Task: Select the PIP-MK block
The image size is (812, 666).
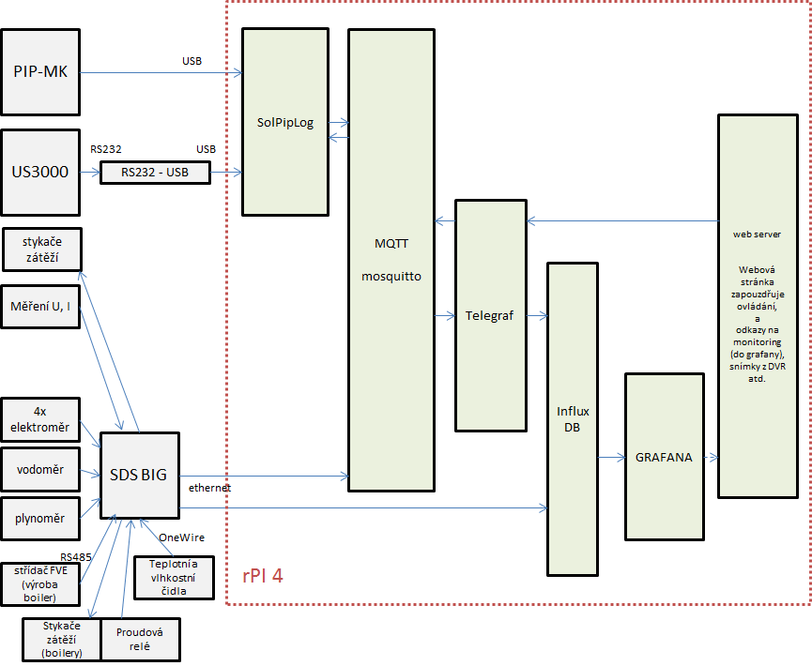Action: click(40, 72)
